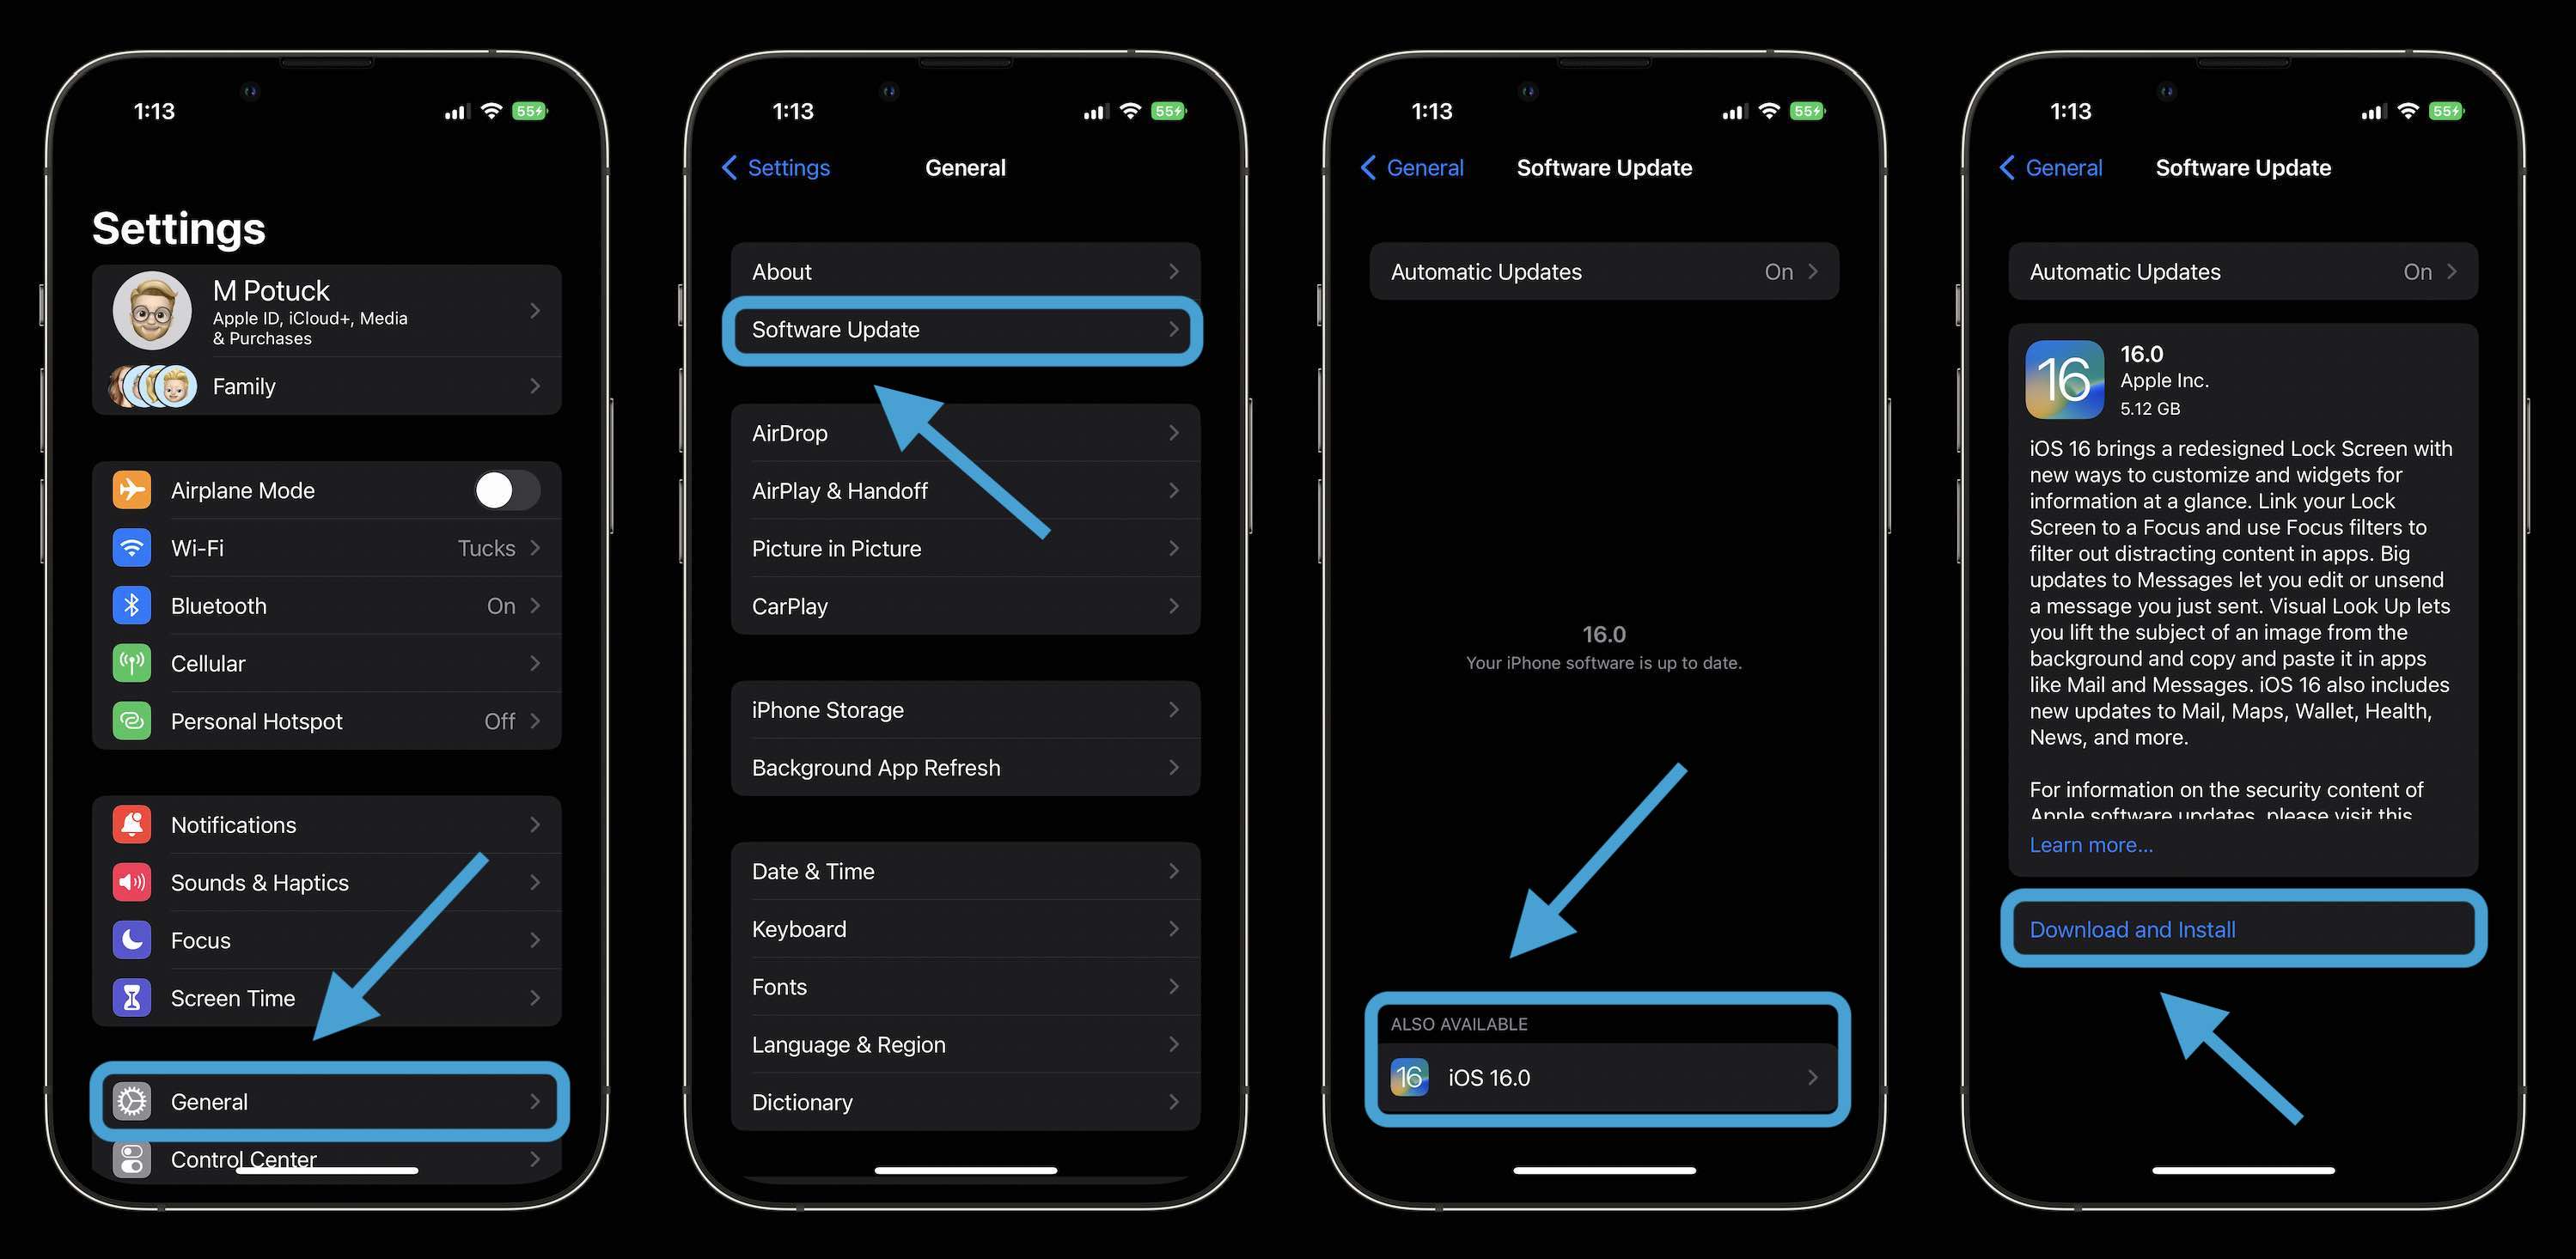Click Download and Install button
Screen dimensions: 2576x1259
(2243, 928)
